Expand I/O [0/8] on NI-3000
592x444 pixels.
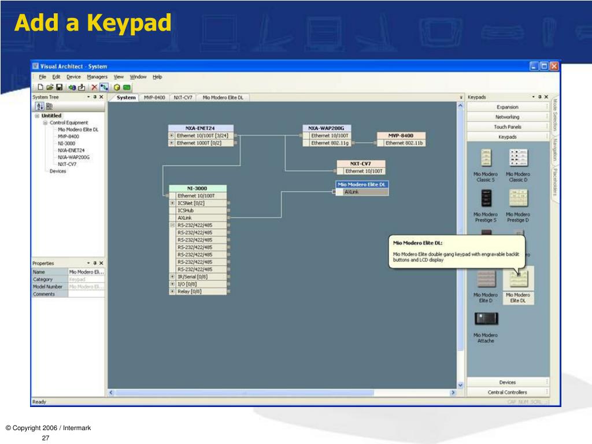pyautogui.click(x=172, y=284)
